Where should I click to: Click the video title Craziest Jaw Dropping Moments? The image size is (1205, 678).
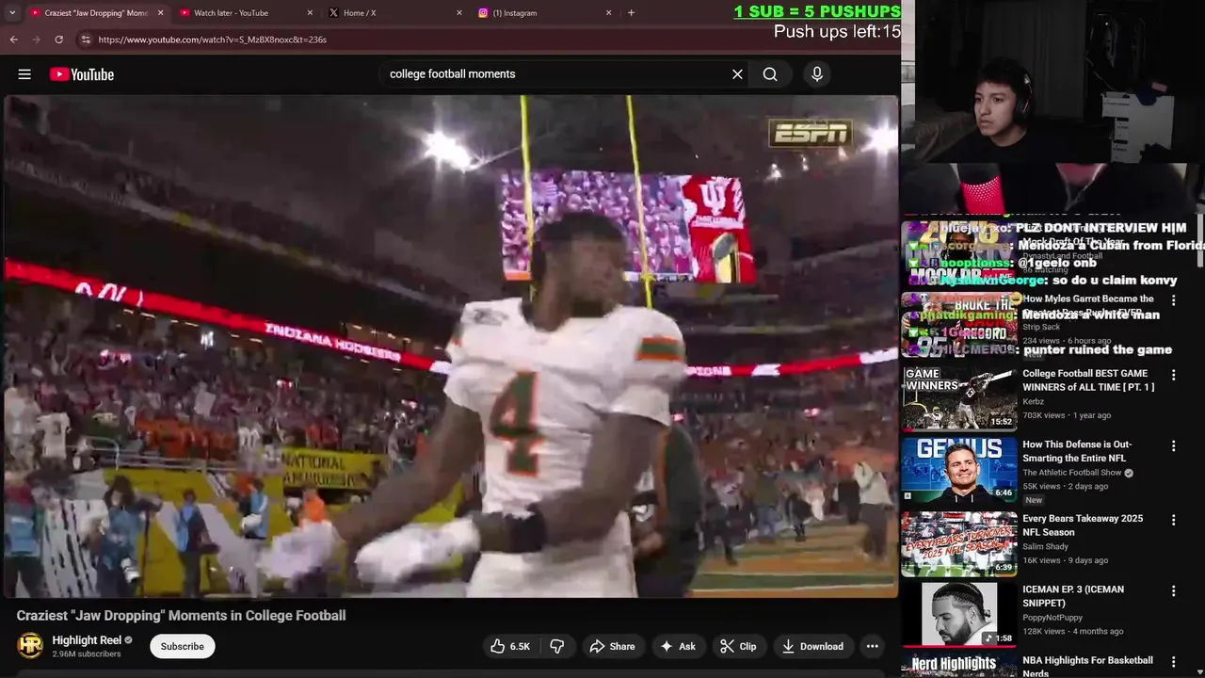click(181, 615)
